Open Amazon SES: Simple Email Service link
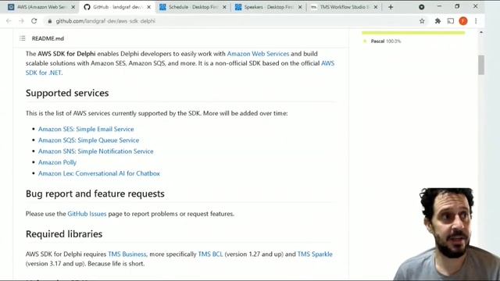 pos(86,129)
